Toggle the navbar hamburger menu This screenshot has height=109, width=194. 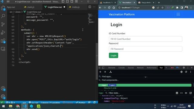click(178, 14)
